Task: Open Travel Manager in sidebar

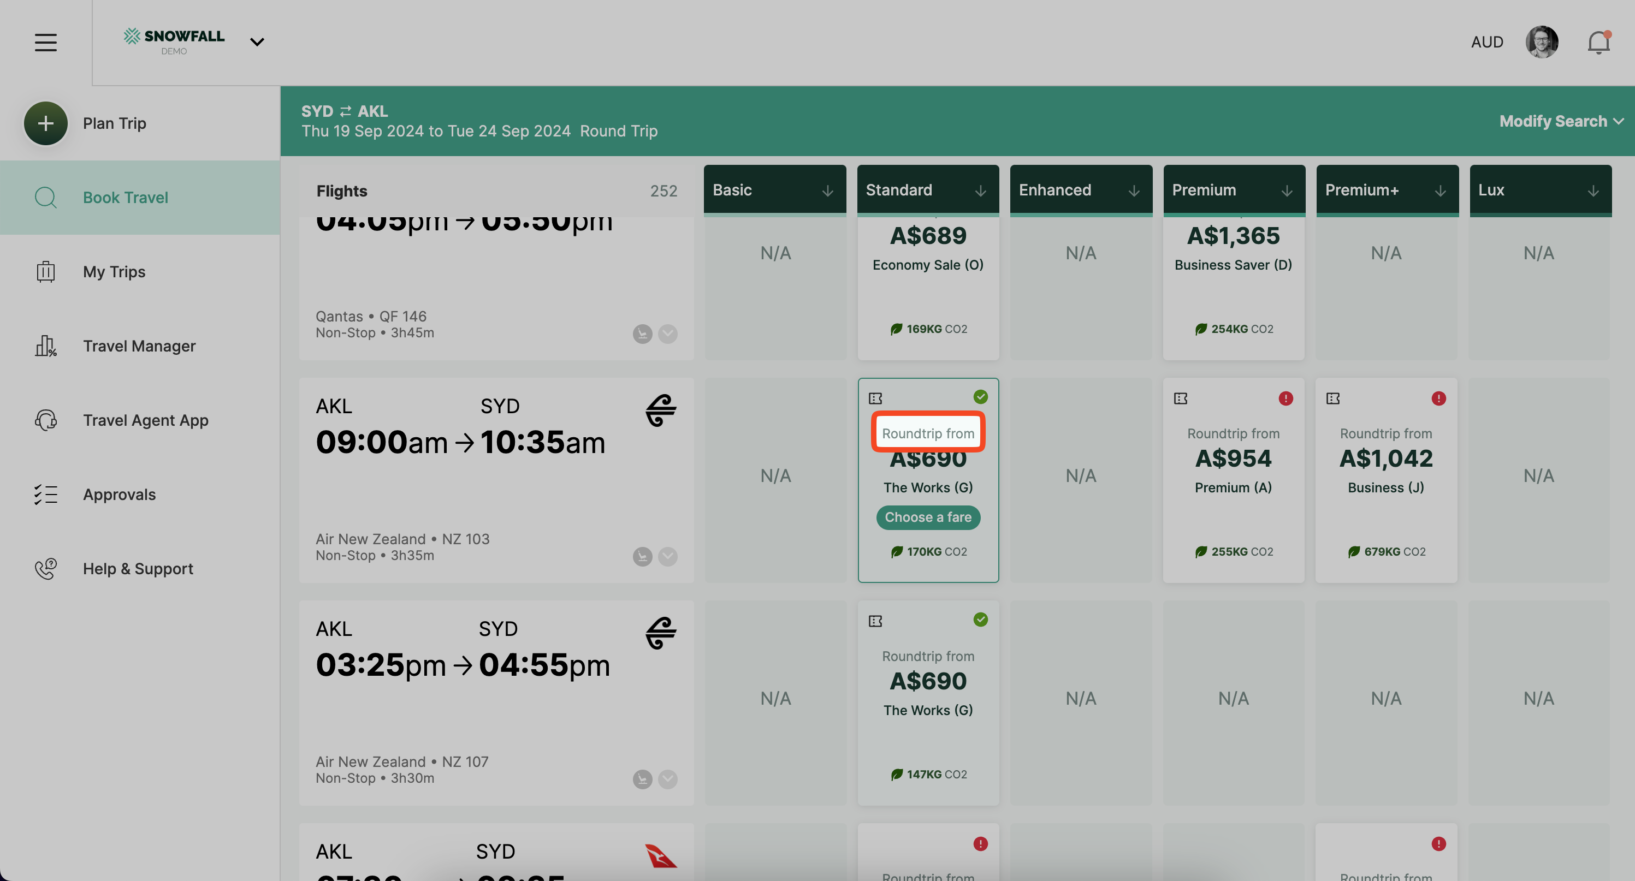Action: pos(140,346)
